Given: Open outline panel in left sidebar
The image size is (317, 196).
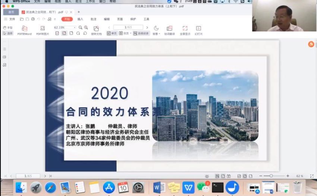Looking at the screenshot, I should click(4, 49).
